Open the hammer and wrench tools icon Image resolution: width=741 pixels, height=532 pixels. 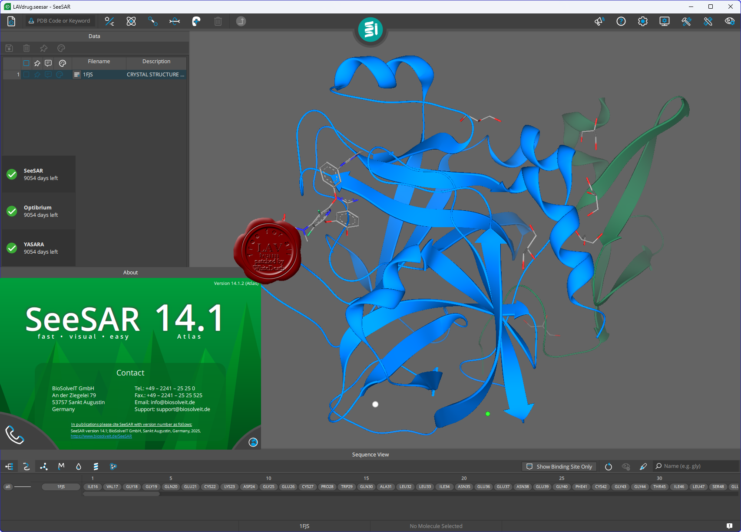point(686,21)
